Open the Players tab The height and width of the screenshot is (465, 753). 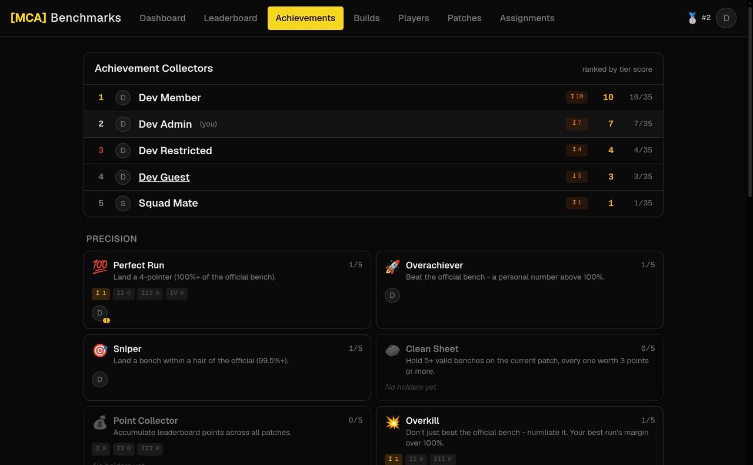coord(414,18)
